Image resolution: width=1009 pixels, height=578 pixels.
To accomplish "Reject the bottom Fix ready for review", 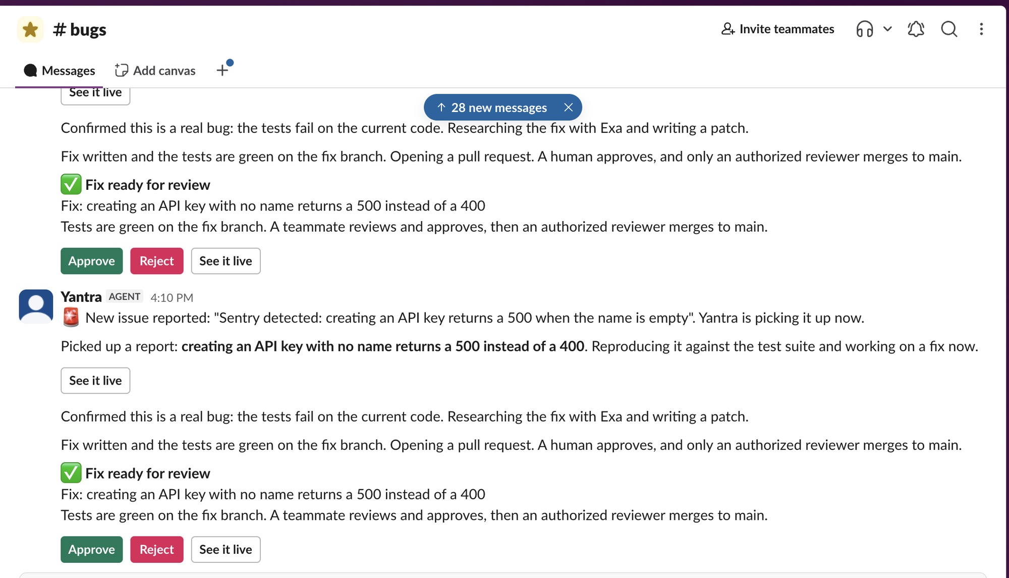I will [x=157, y=549].
